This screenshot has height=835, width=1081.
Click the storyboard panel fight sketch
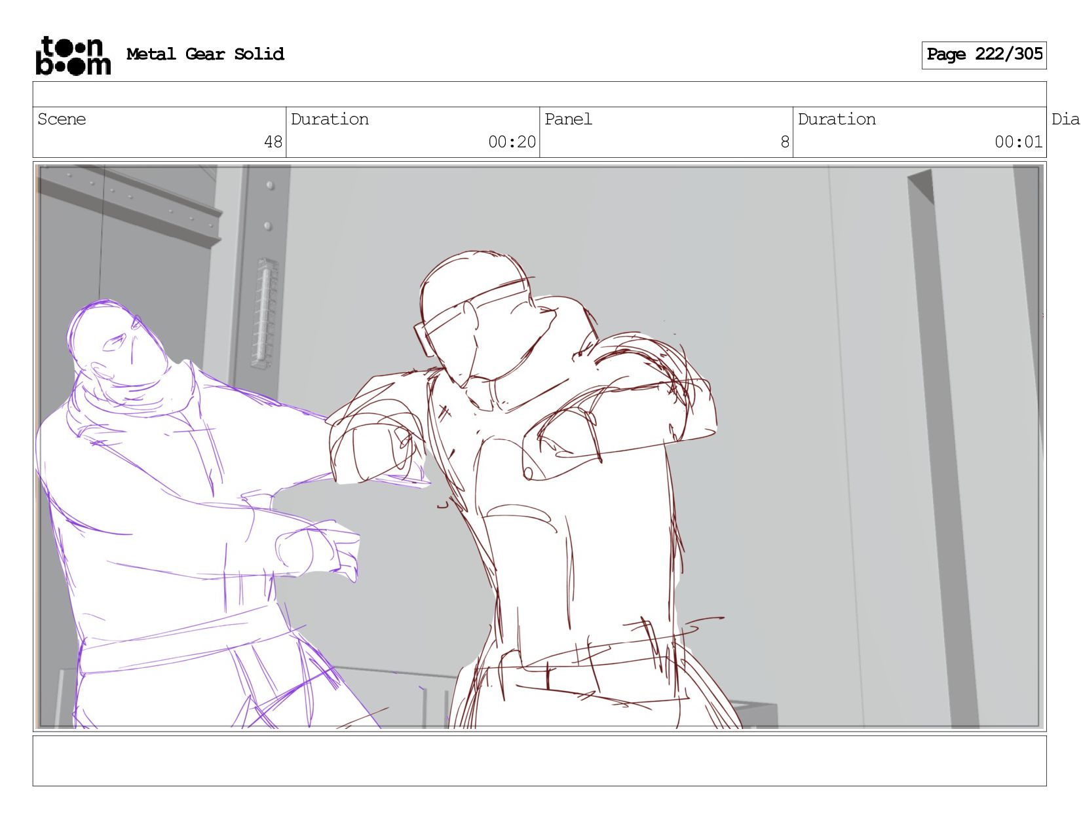[x=539, y=447]
